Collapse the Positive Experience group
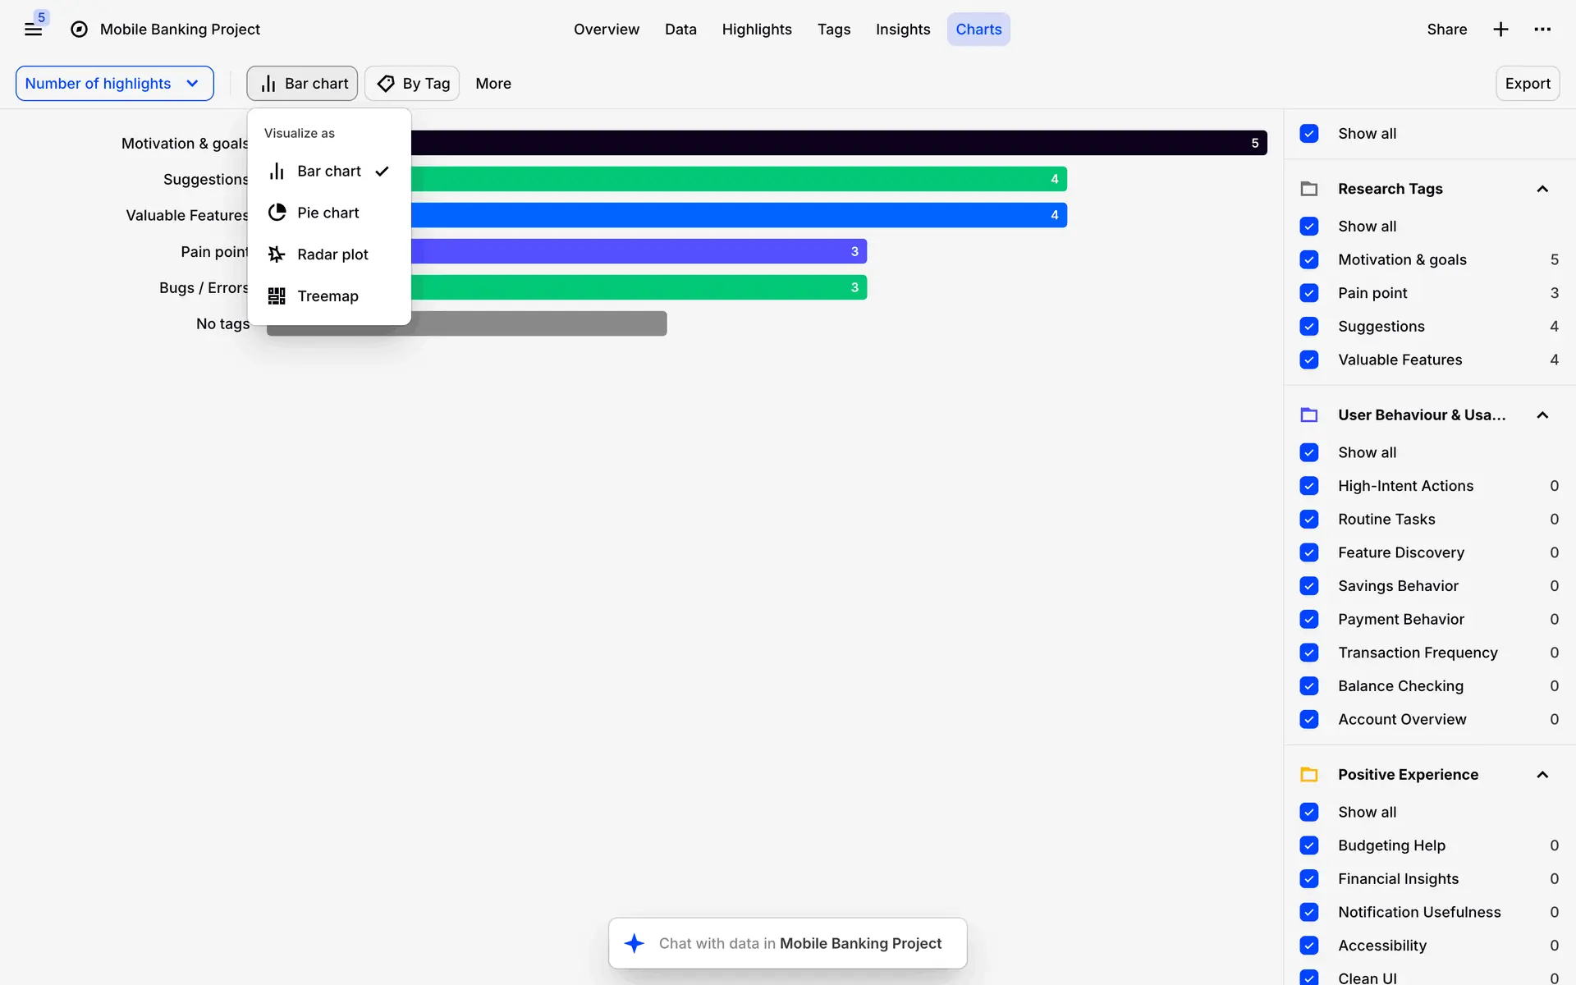This screenshot has height=985, width=1576. 1542,775
